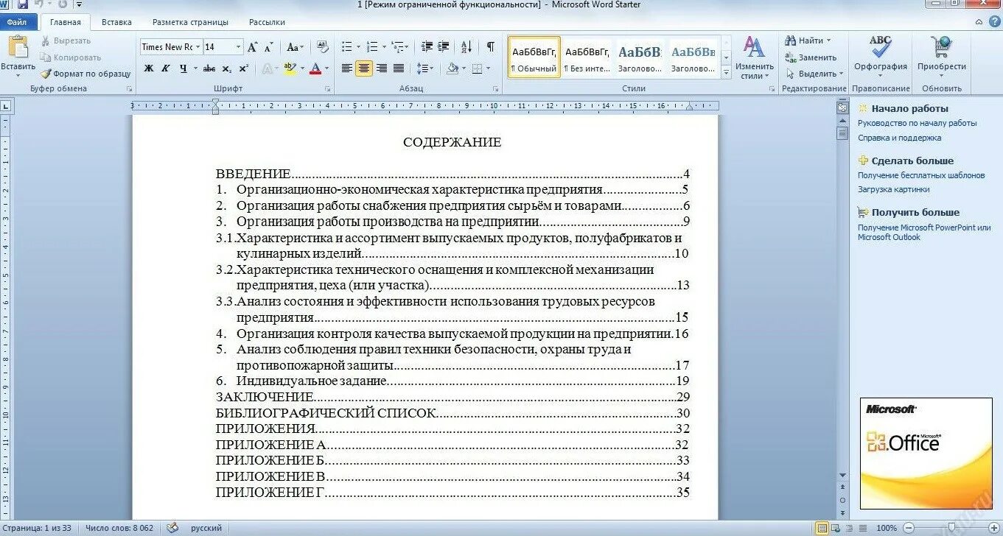1003x536 pixels.
Task: Open the highlight color dropdown arrow
Action: pos(302,68)
